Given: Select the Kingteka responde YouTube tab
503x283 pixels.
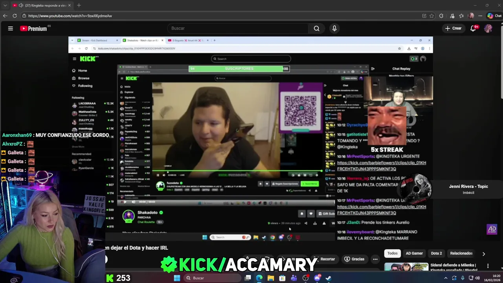Looking at the screenshot, I should pyautogui.click(x=42, y=6).
